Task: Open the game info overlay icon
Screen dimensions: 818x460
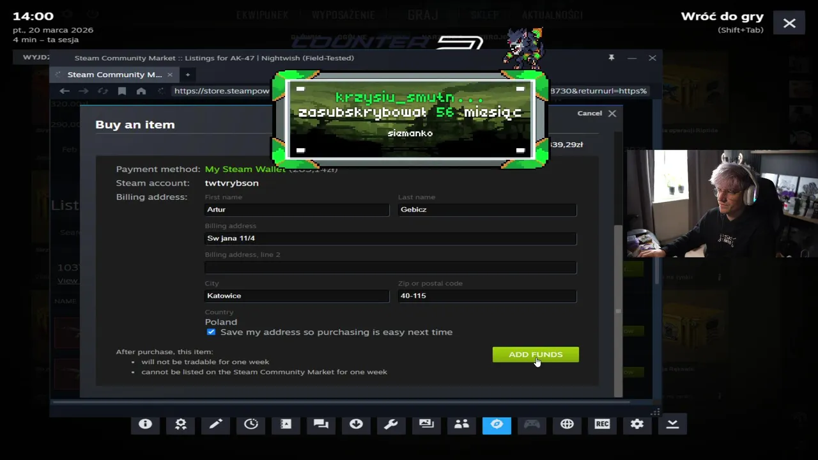Action: click(x=146, y=424)
